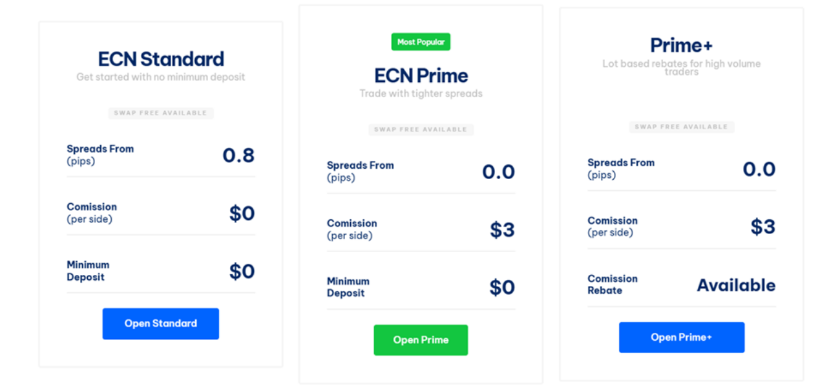Click the $0 Minimum Deposit value in ECN Prime
Viewport: 840px width, 388px height.
(x=501, y=287)
